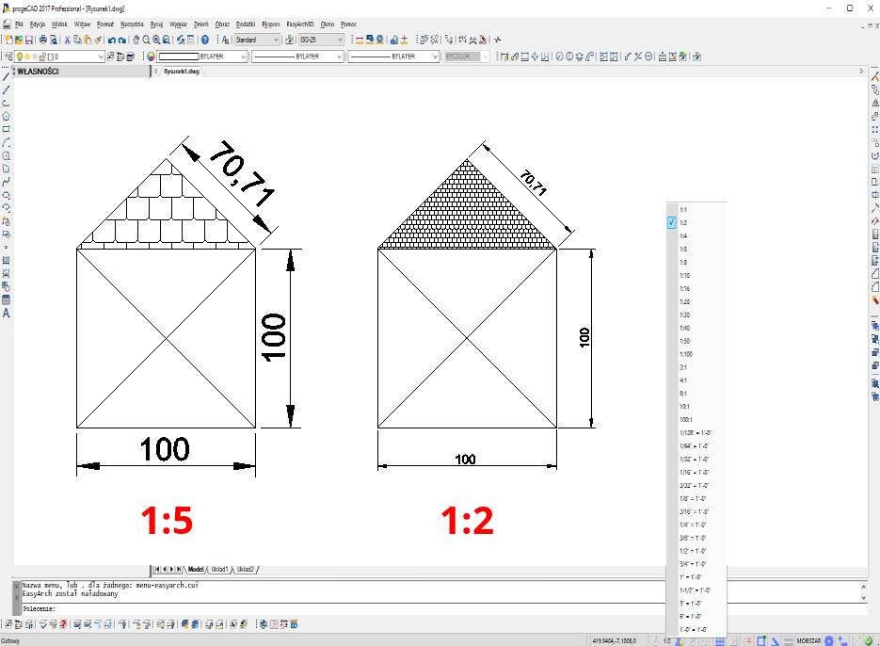
Task: Click the Cut scissors icon
Action: [66, 40]
